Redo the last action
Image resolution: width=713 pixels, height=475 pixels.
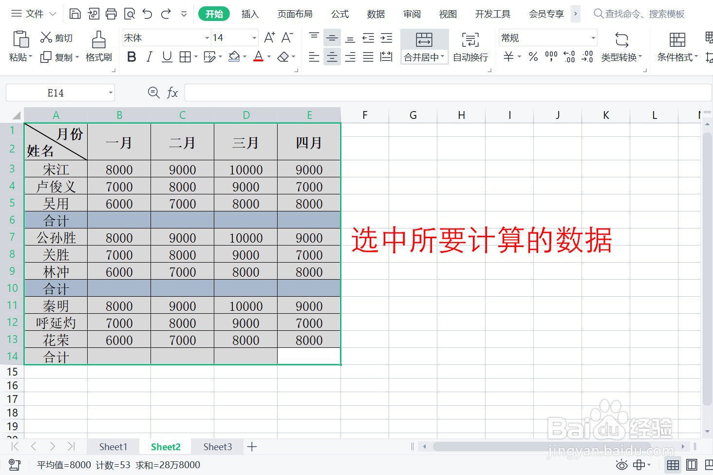coord(166,14)
